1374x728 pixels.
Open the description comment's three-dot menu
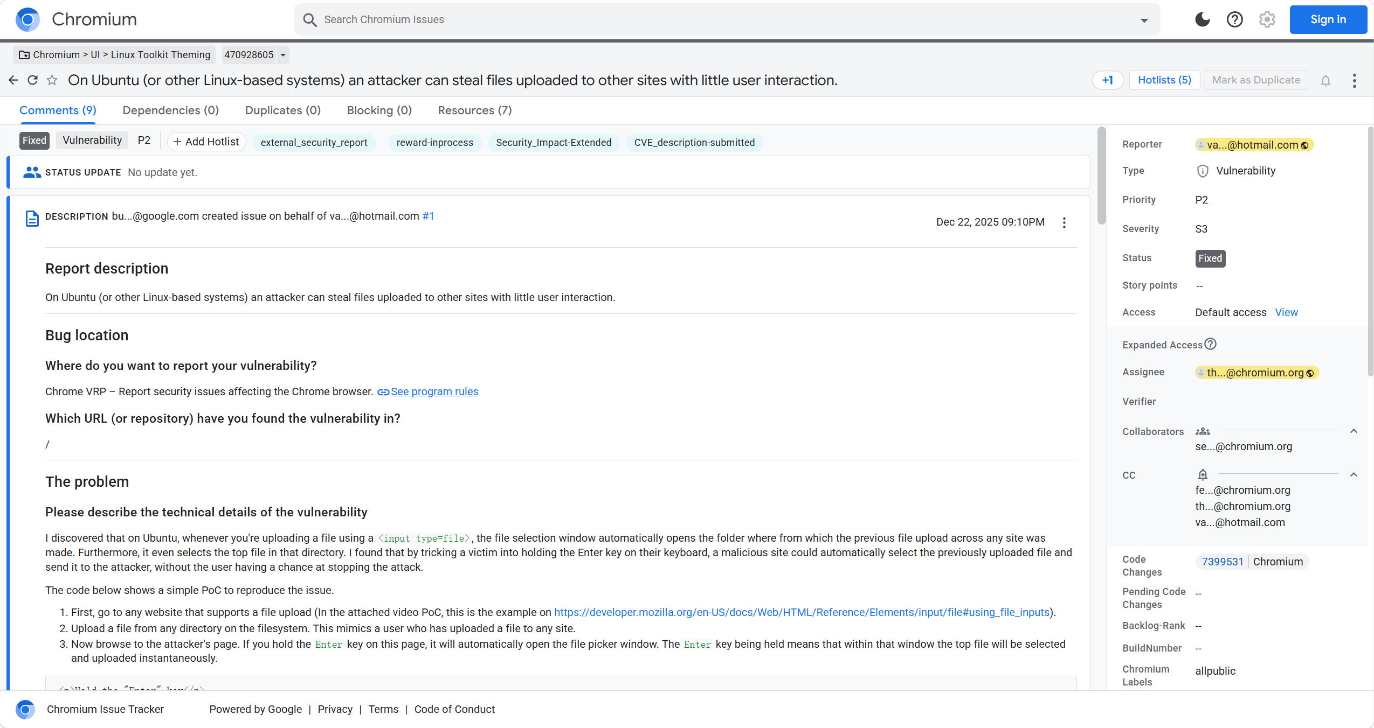click(x=1064, y=222)
